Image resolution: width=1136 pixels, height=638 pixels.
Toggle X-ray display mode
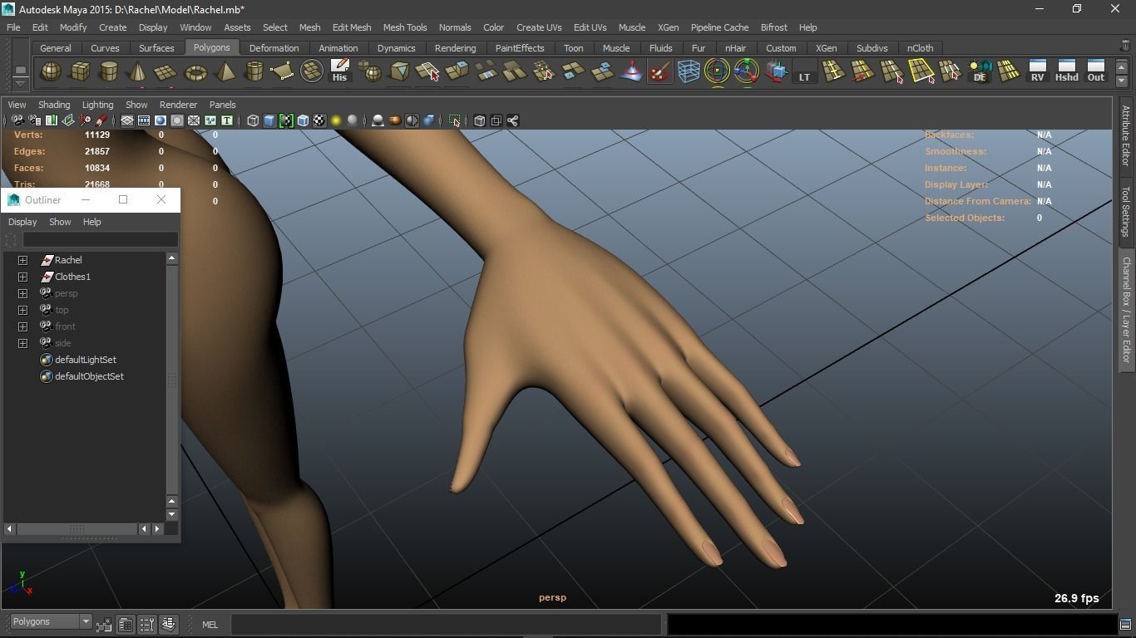pyautogui.click(x=479, y=120)
